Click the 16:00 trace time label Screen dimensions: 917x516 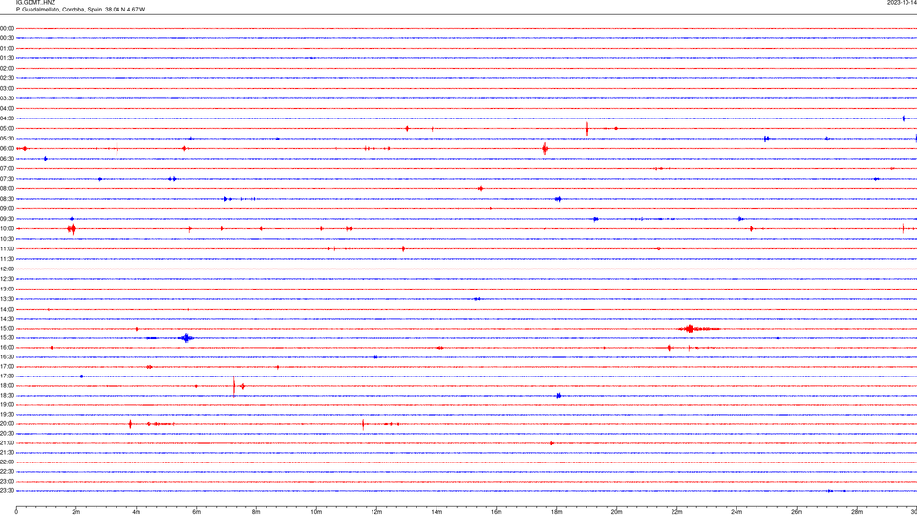(7, 348)
